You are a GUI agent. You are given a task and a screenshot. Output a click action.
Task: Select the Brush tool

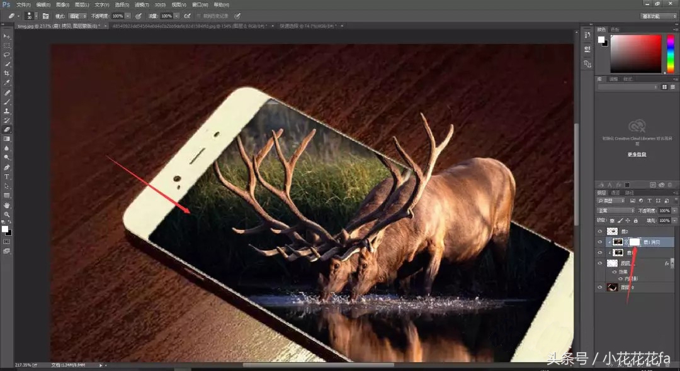[x=7, y=102]
